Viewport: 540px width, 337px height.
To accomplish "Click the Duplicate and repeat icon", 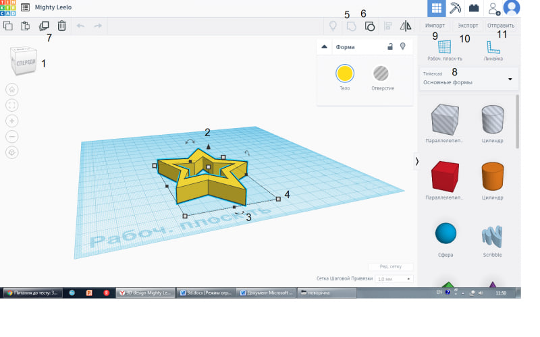I will pyautogui.click(x=45, y=26).
